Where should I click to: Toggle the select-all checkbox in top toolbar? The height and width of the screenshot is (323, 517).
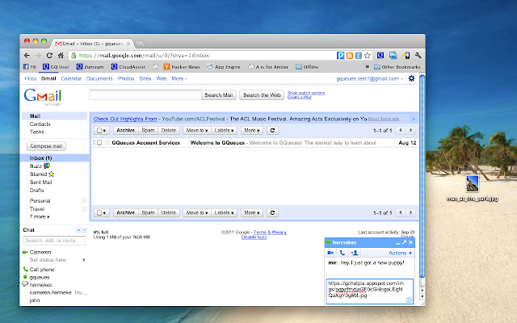point(100,129)
